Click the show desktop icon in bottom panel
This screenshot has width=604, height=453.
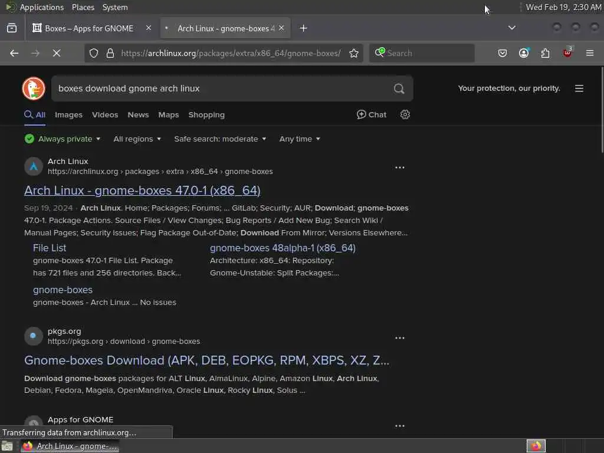pos(7,446)
